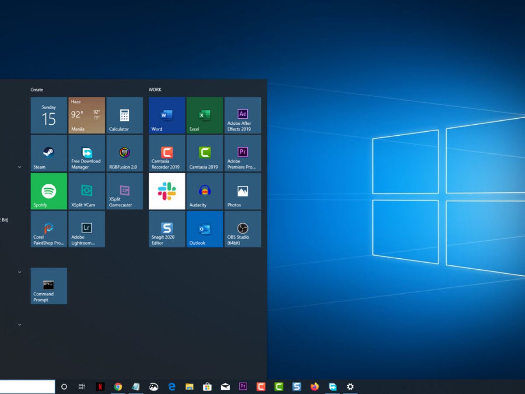The height and width of the screenshot is (394, 525).
Task: Click into the taskbar search box
Action: click(27, 387)
